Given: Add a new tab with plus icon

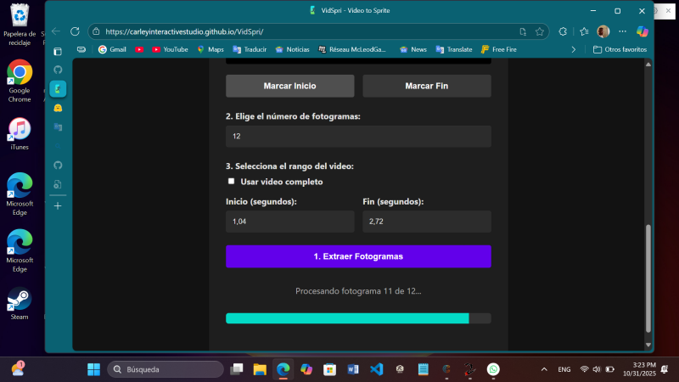Looking at the screenshot, I should click(58, 205).
